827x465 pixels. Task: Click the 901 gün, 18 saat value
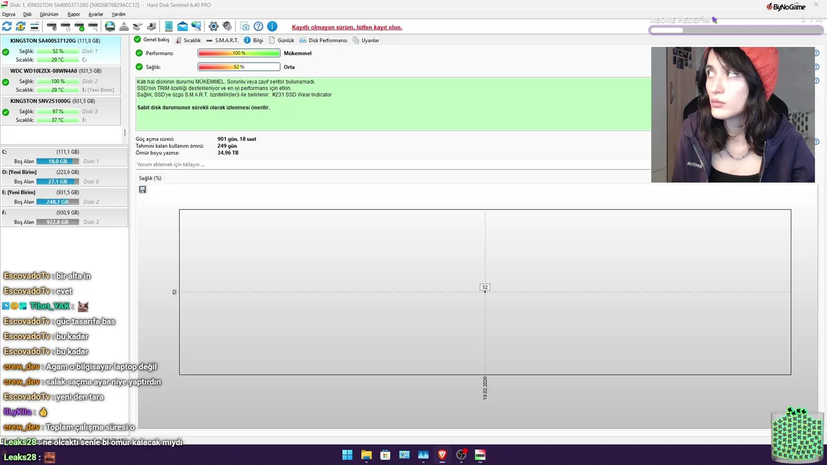pos(236,139)
